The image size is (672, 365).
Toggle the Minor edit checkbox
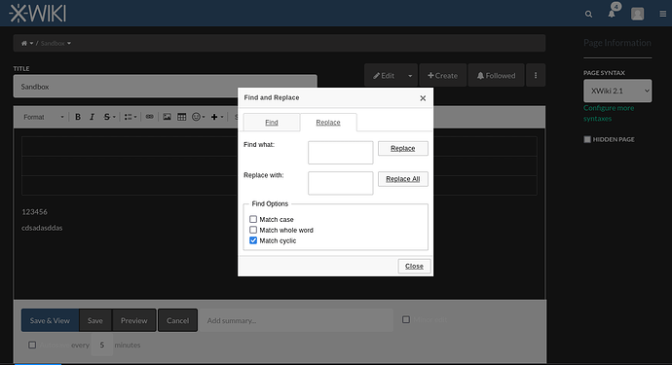click(406, 319)
